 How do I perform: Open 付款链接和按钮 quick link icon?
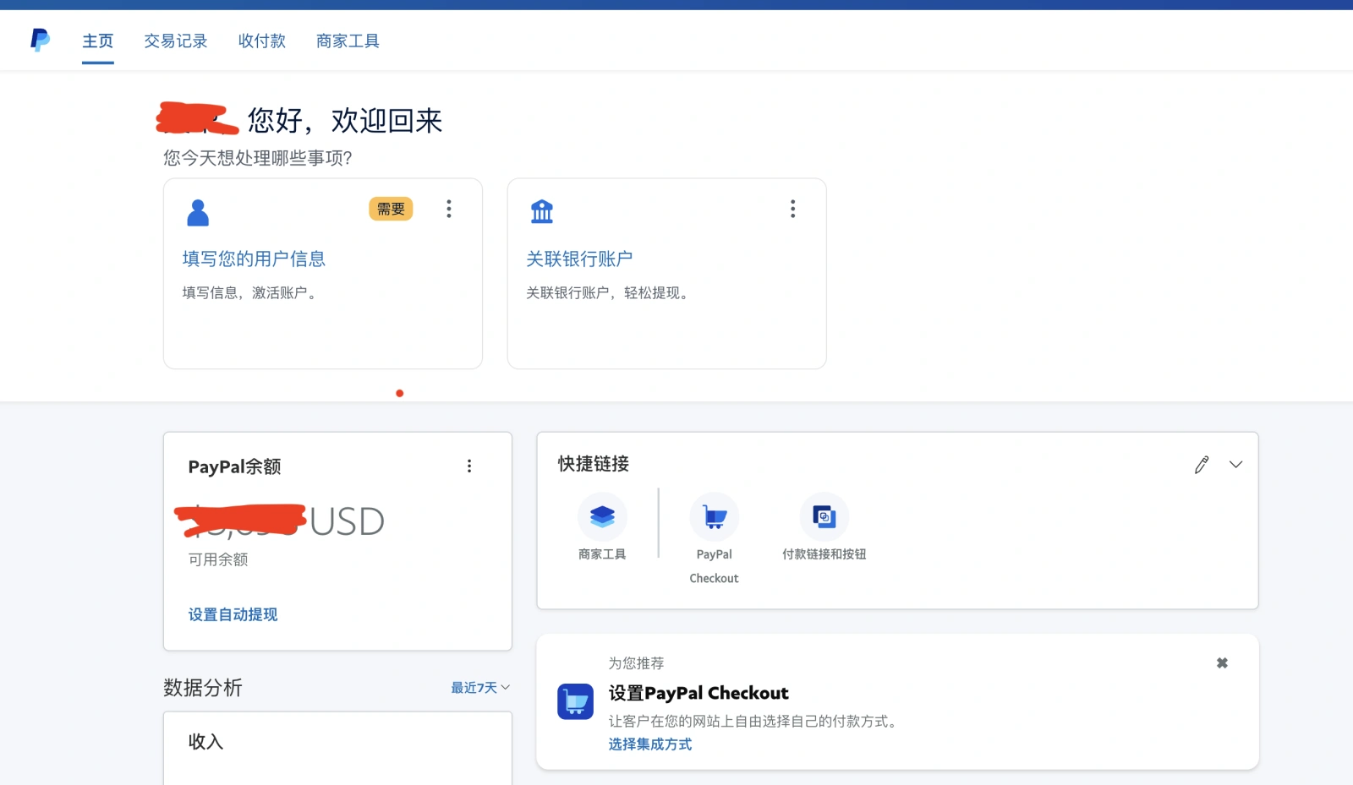(824, 516)
